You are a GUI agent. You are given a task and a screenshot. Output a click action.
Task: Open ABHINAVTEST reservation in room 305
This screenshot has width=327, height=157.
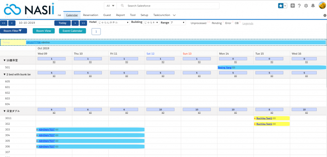47,141
